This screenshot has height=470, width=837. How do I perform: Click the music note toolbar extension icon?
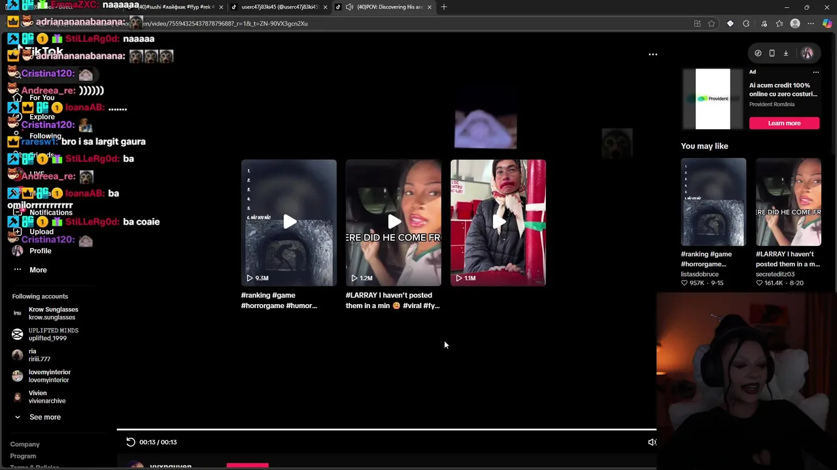(764, 23)
